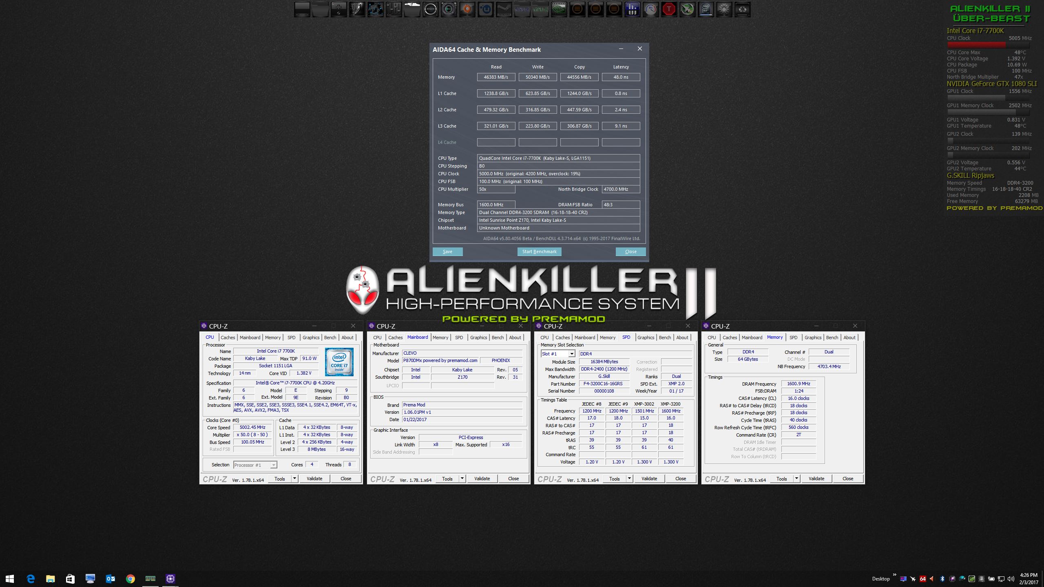1044x587 pixels.
Task: Click Save in AIDA64 benchmark window
Action: [447, 252]
